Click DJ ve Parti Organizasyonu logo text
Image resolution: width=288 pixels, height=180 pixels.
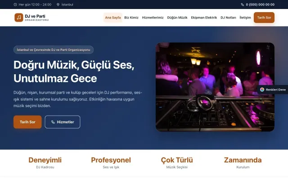coord(37,18)
